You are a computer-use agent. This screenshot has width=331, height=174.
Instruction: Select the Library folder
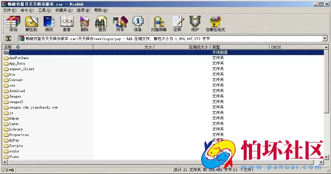(13, 129)
